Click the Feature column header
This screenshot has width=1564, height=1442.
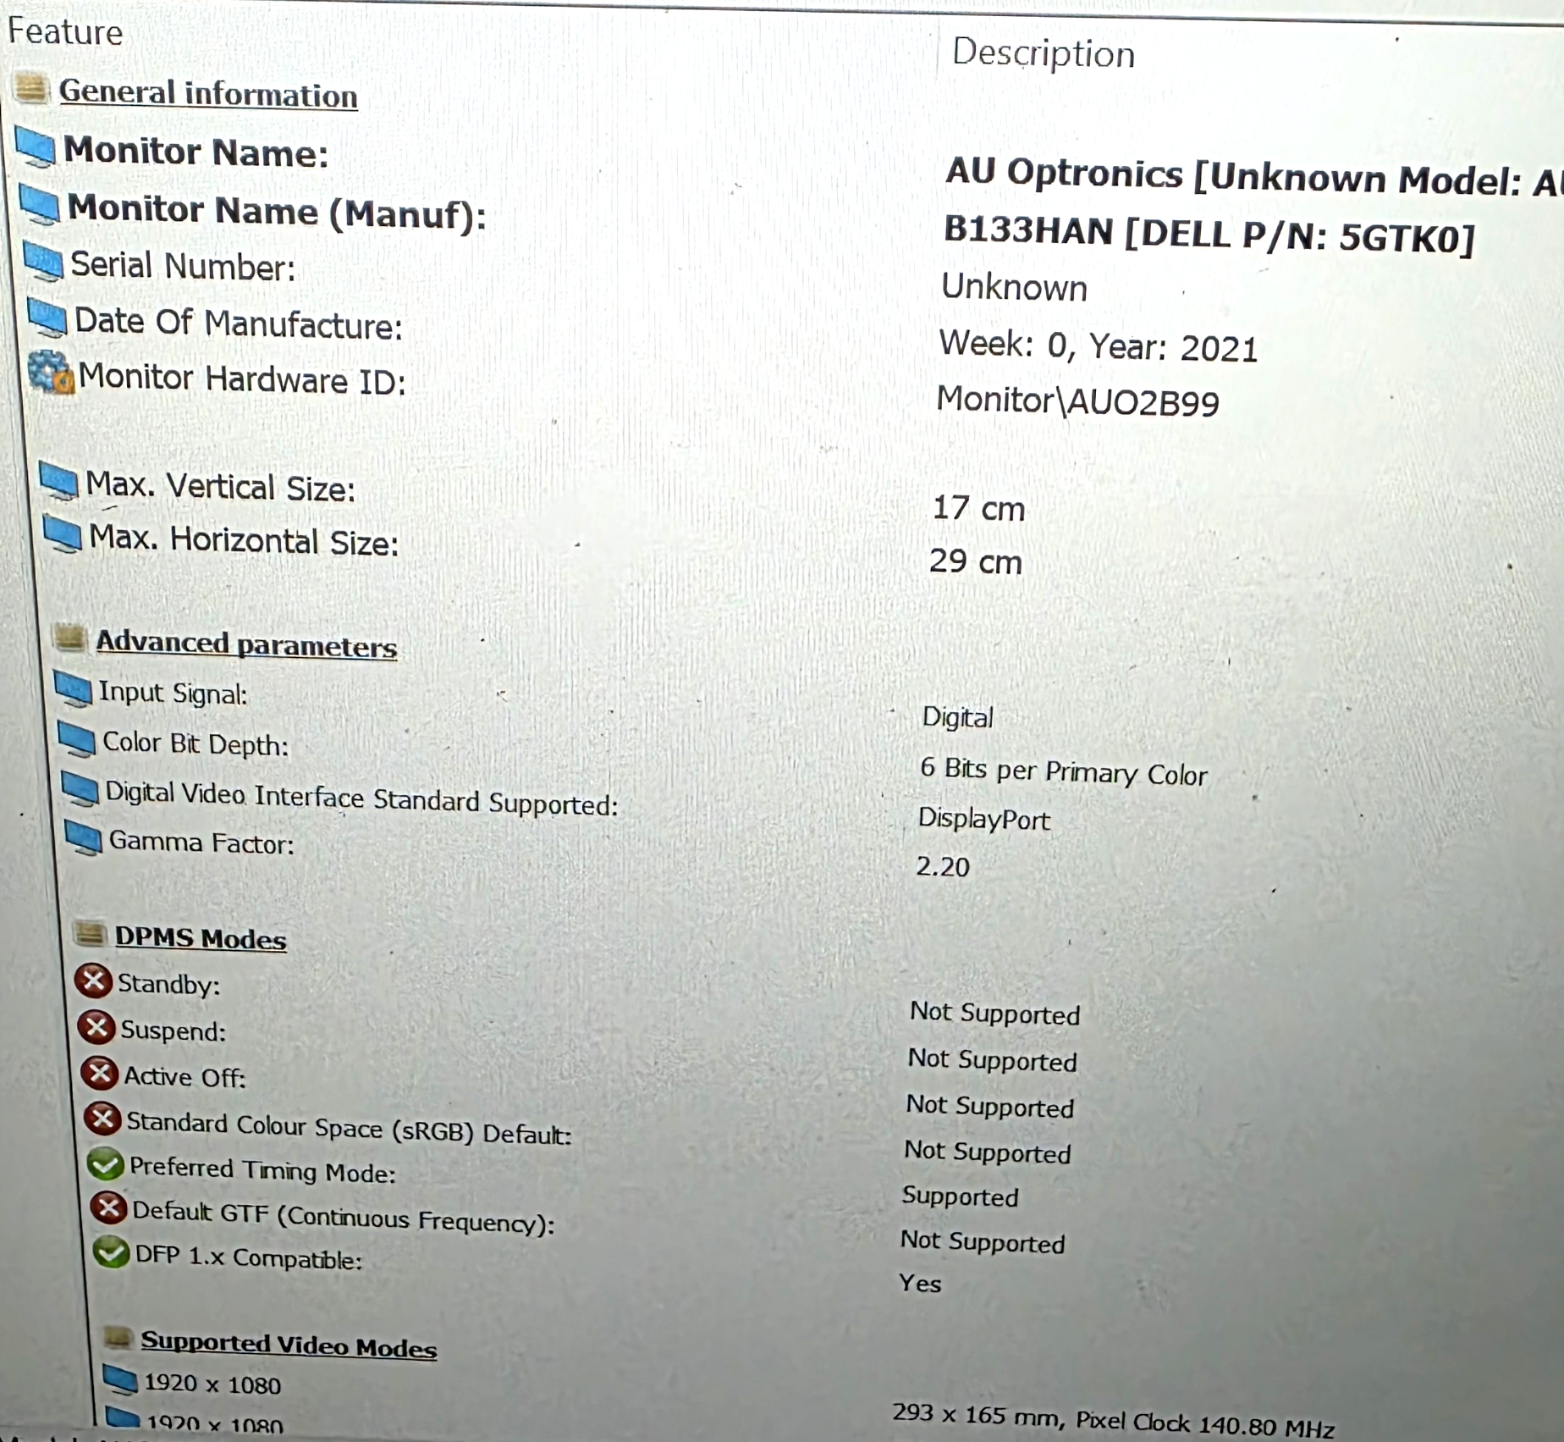pos(65,32)
